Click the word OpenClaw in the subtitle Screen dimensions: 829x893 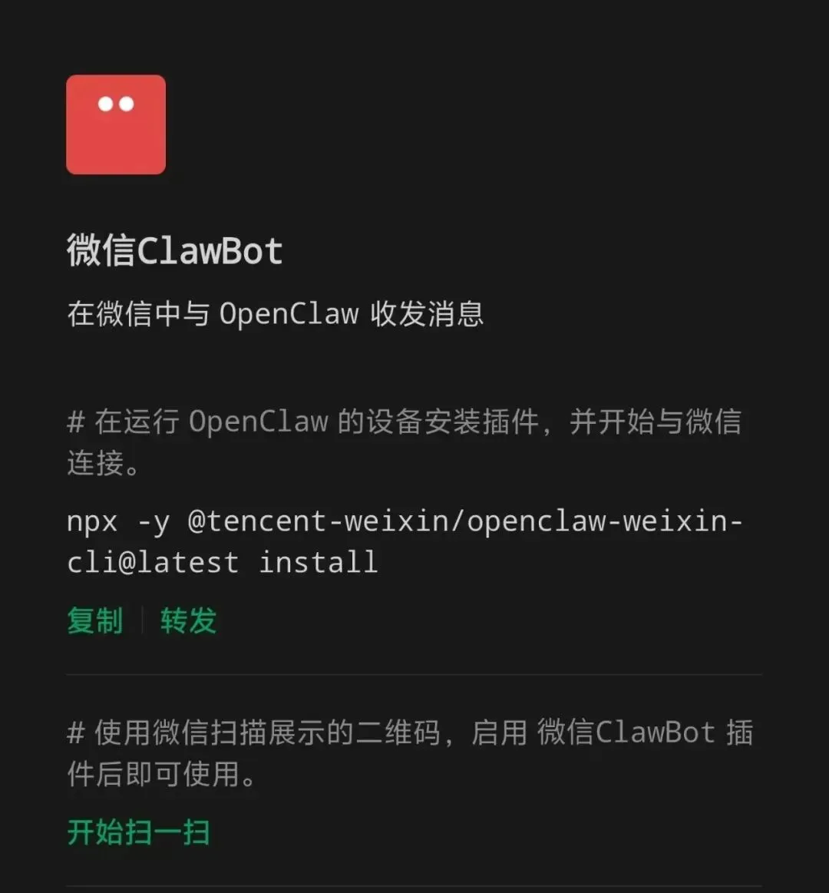click(x=289, y=314)
